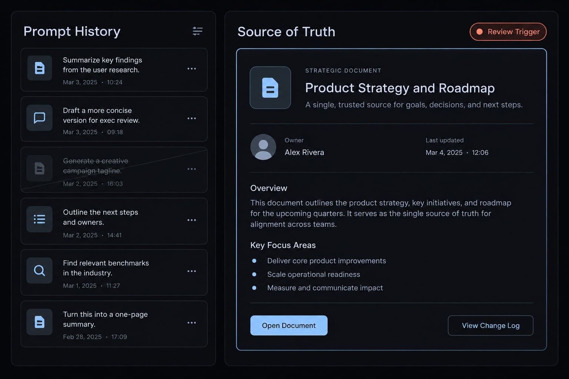Open the Prompt History filter settings icon
Screen dimensions: 569x379
[197, 31]
